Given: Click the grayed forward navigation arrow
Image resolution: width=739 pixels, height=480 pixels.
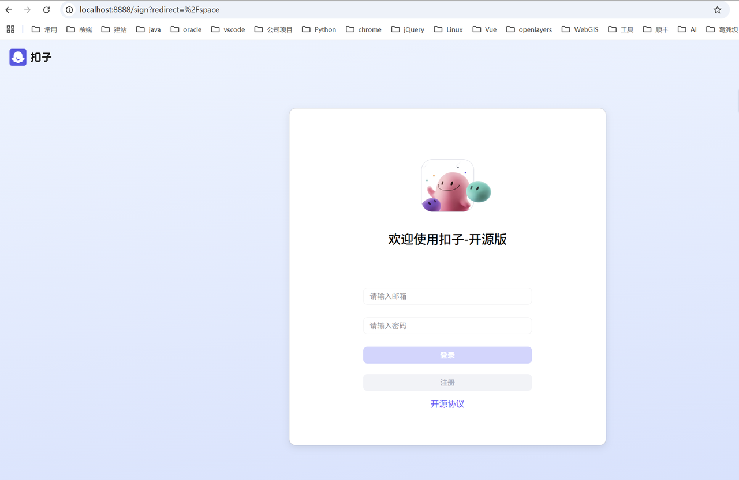Looking at the screenshot, I should pos(27,9).
